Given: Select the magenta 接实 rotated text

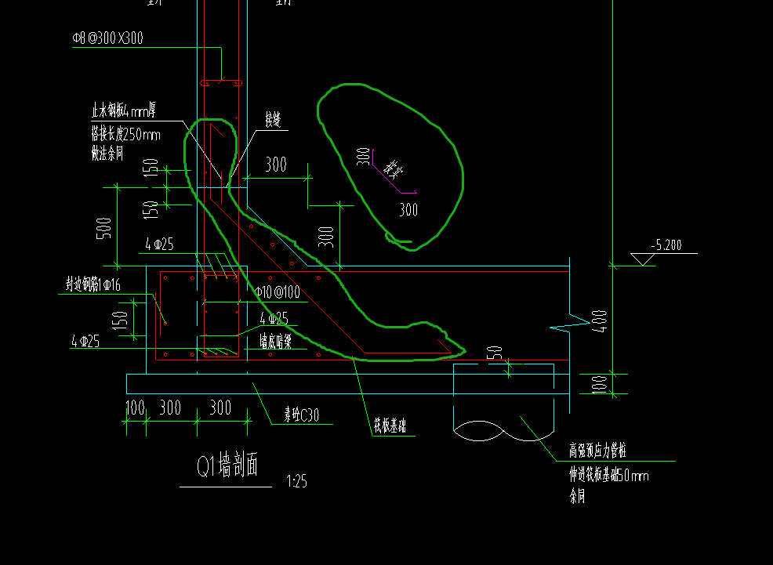Looking at the screenshot, I should click(x=394, y=169).
